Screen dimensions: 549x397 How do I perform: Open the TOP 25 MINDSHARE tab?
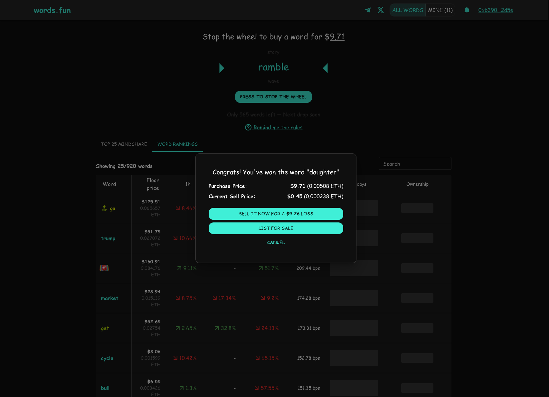(x=124, y=144)
